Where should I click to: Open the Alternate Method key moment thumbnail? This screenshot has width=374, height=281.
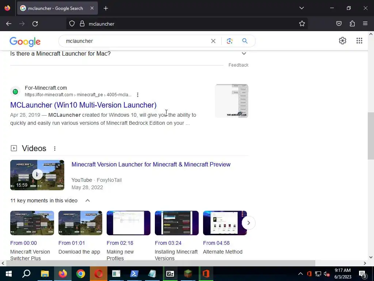tap(225, 223)
